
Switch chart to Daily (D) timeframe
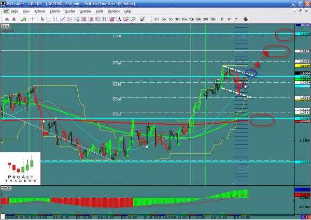[x=222, y=18]
